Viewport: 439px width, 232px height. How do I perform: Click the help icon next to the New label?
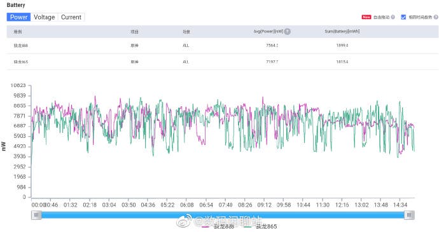pyautogui.click(x=393, y=17)
